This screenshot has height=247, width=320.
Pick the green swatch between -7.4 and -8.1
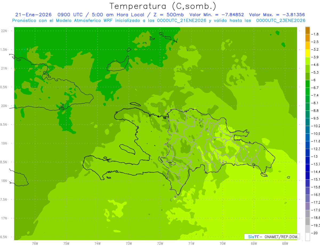pos(307,99)
